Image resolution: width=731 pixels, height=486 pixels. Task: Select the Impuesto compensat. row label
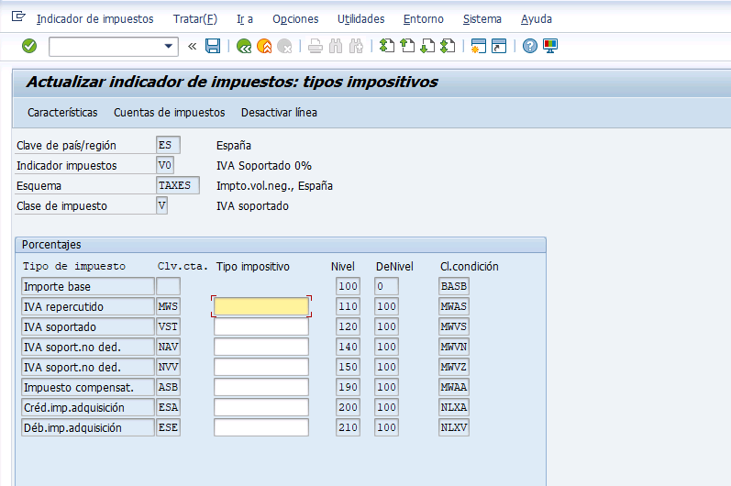(88, 387)
